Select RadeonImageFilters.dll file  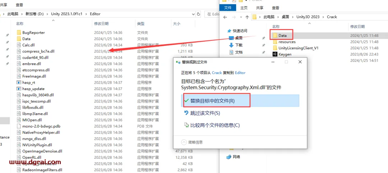coord(42,170)
